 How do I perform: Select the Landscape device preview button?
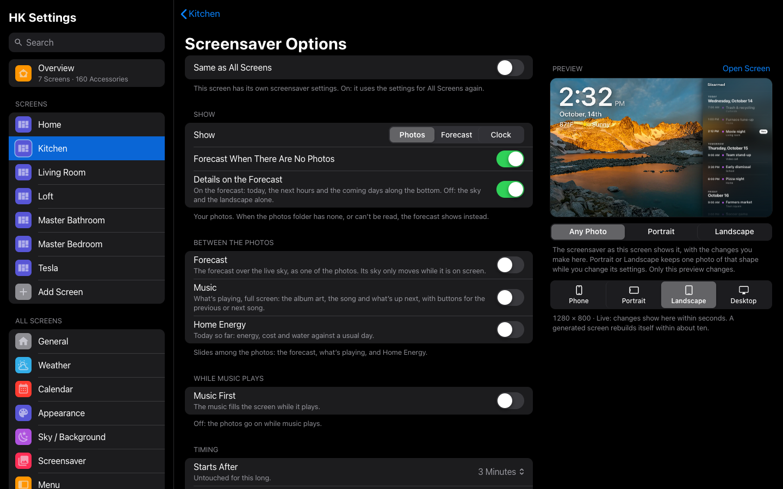[688, 294]
